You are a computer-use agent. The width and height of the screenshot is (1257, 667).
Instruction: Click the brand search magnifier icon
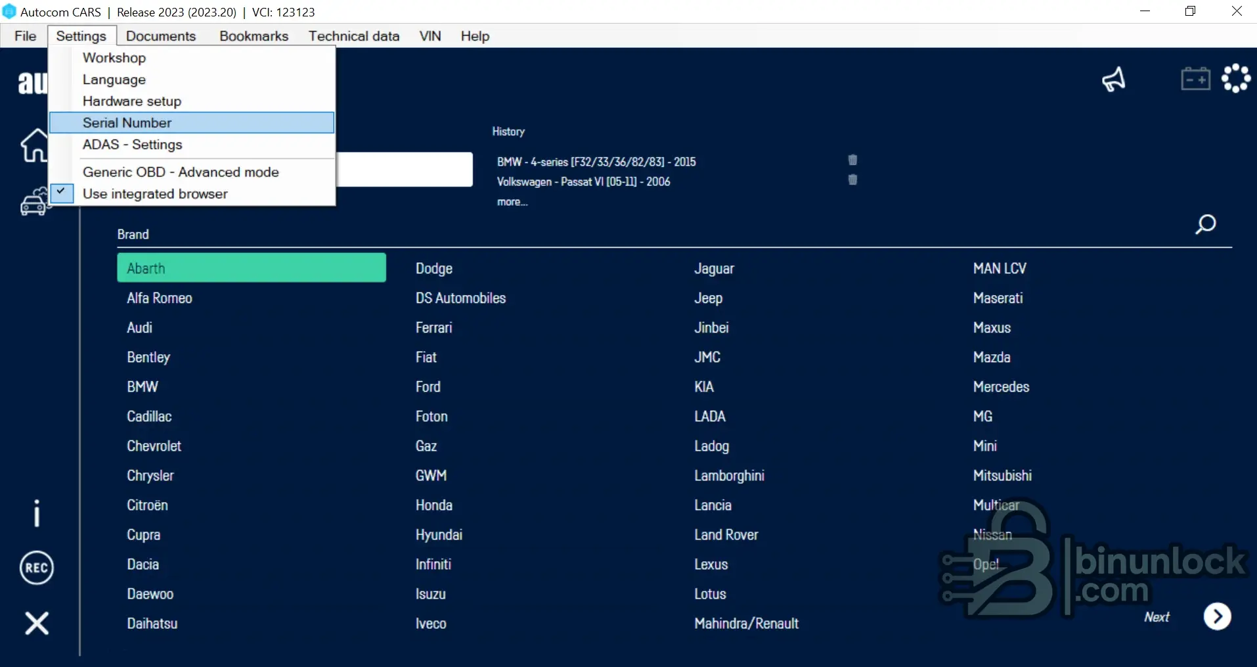click(1205, 225)
